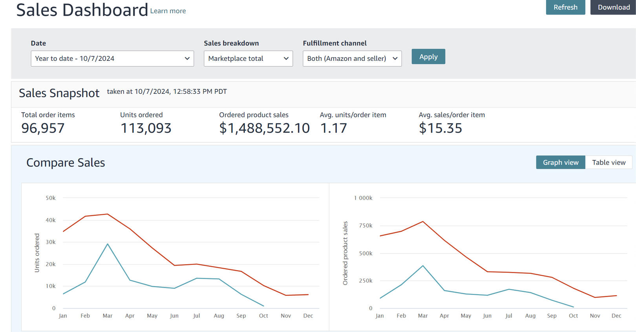
Task: Click the Fulfillment channel chevron arrow
Action: [x=395, y=58]
